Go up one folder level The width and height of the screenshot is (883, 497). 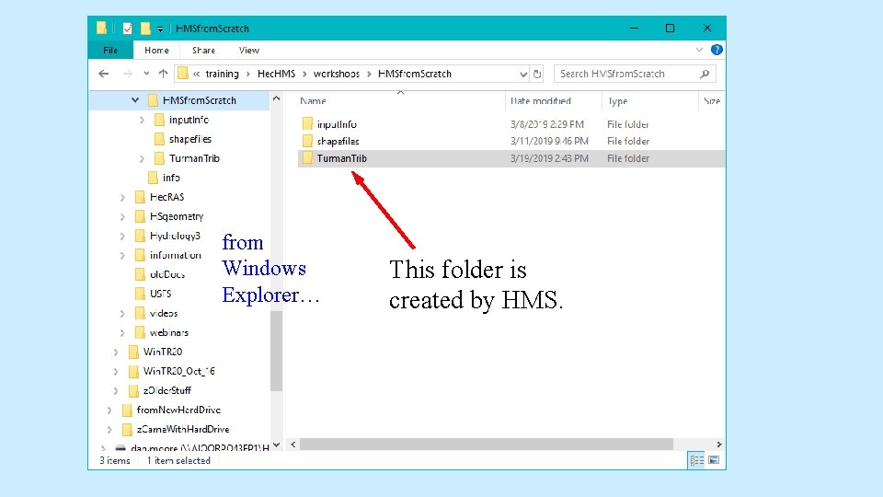click(x=164, y=74)
